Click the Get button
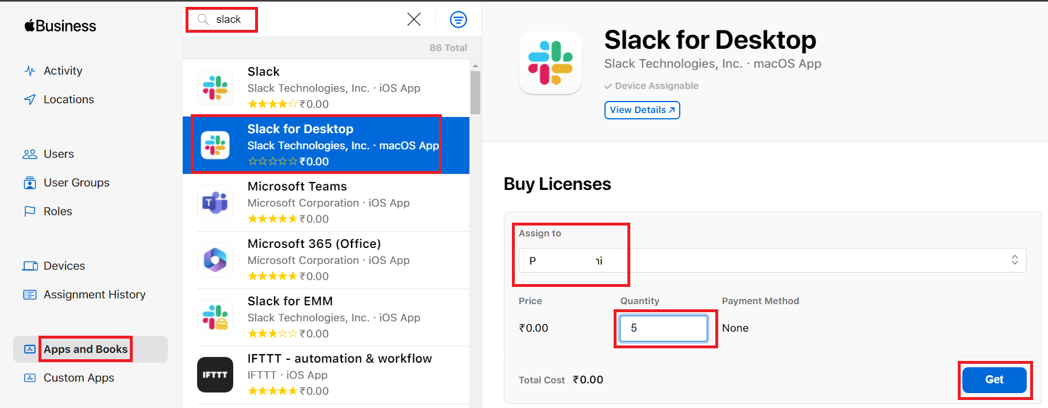Image resolution: width=1048 pixels, height=408 pixels. (994, 380)
